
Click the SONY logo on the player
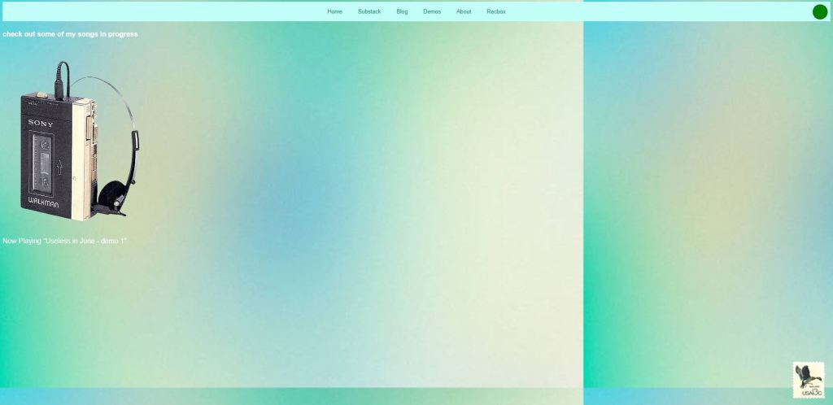tap(41, 124)
